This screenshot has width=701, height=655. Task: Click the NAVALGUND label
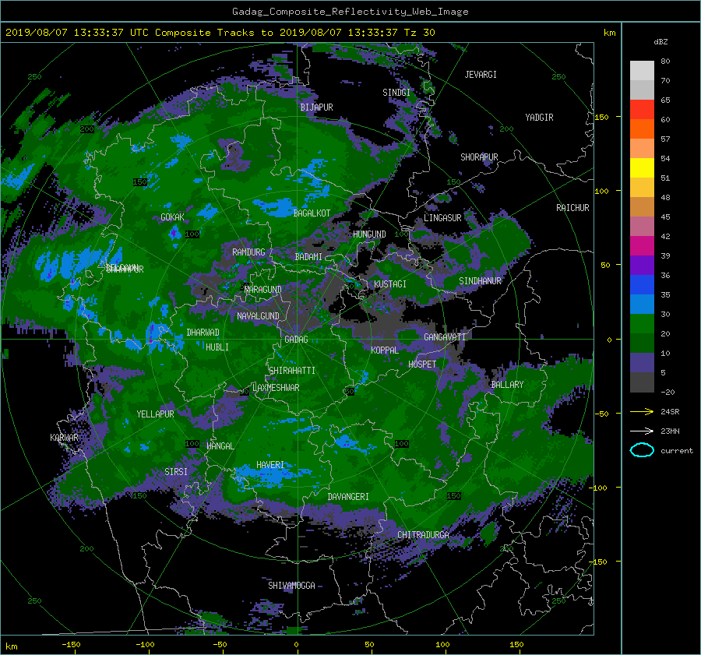click(x=258, y=316)
